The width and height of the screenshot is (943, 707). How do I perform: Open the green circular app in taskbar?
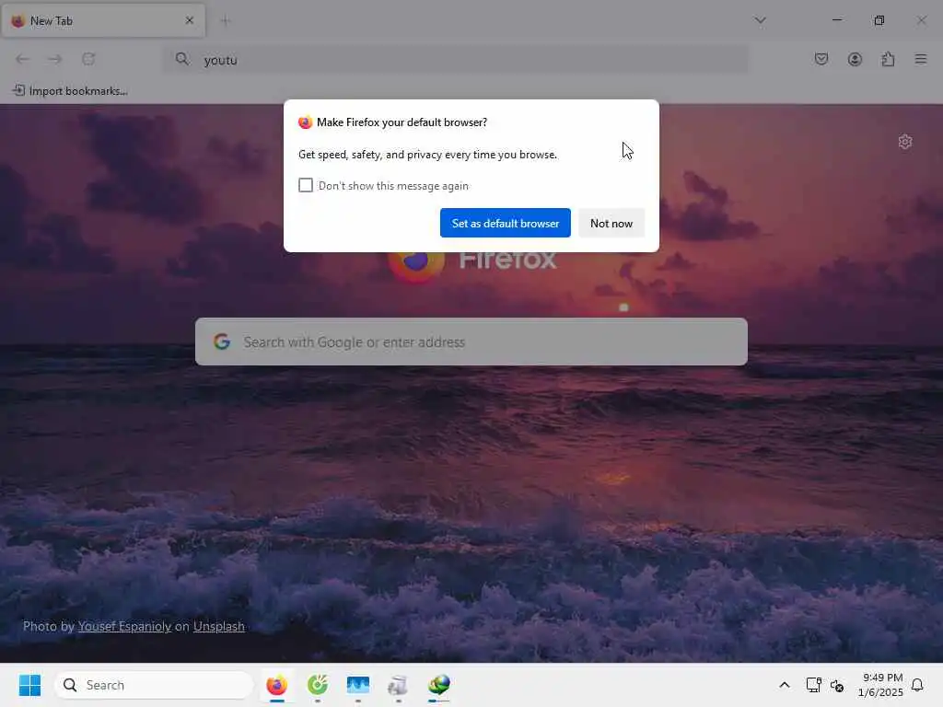tap(318, 685)
